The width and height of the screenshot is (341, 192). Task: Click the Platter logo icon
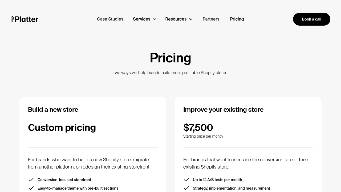coord(12,19)
